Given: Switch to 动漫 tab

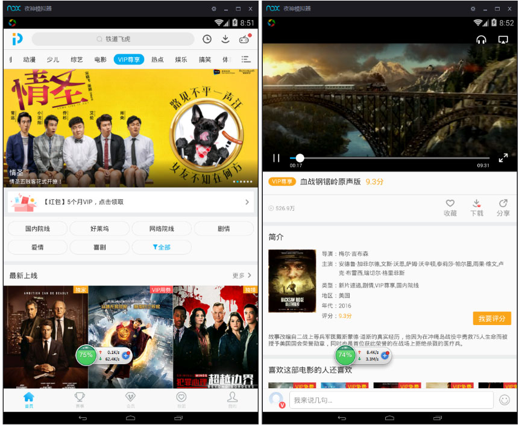Looking at the screenshot, I should click(29, 60).
